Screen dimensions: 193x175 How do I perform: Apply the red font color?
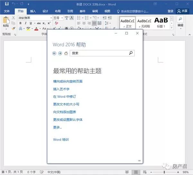[x=36, y=29]
